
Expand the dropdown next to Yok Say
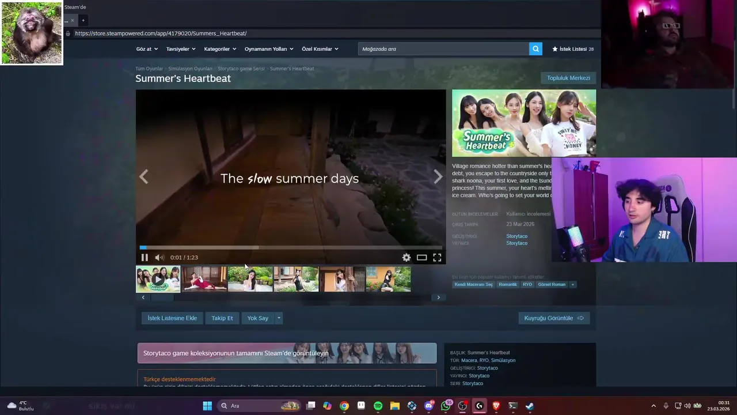(279, 318)
